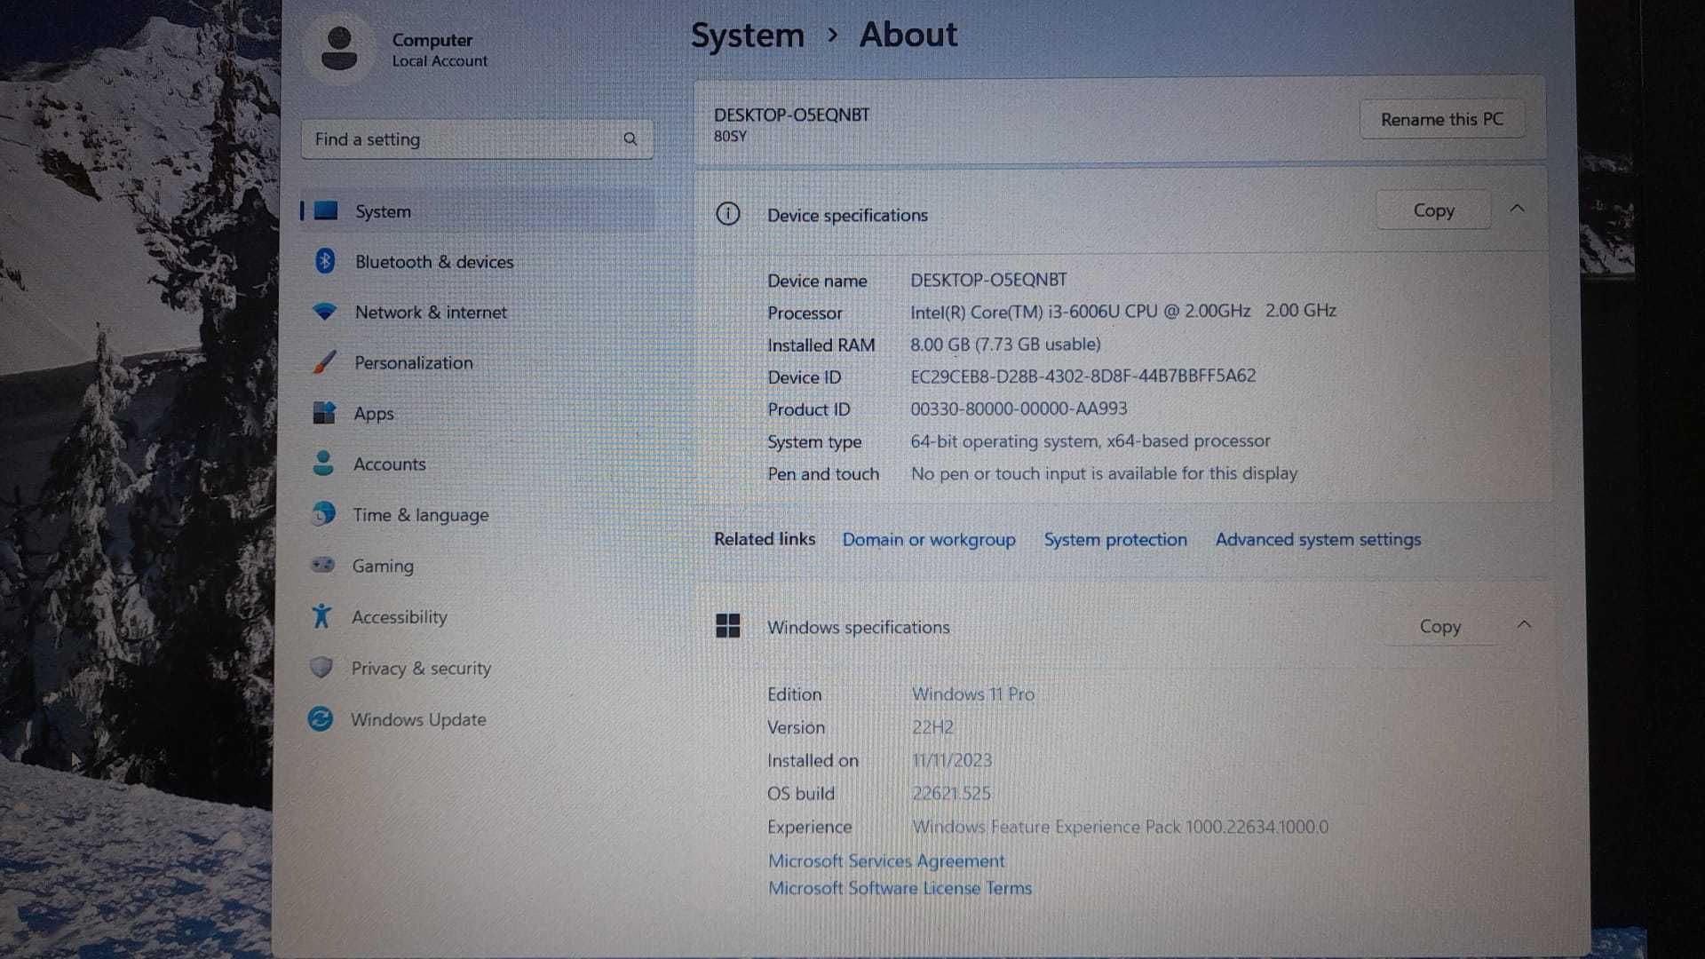
Task: Select Time & language in sidebar
Action: [x=477, y=514]
